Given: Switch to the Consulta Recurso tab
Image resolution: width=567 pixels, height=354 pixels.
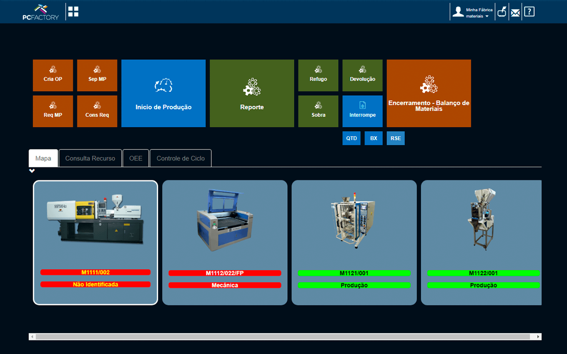Looking at the screenshot, I should click(90, 158).
